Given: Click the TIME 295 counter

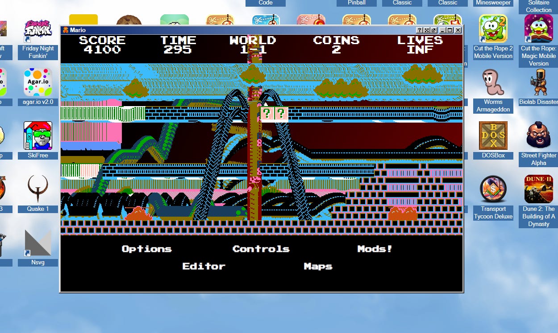Looking at the screenshot, I should click(x=178, y=45).
